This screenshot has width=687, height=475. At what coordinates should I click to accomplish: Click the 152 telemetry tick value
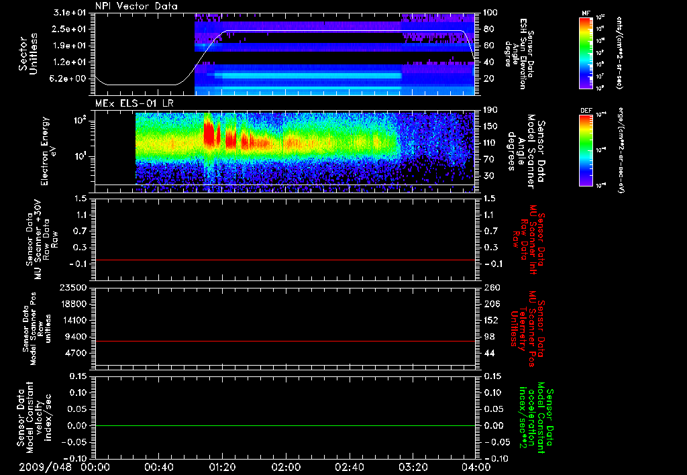tap(492, 320)
